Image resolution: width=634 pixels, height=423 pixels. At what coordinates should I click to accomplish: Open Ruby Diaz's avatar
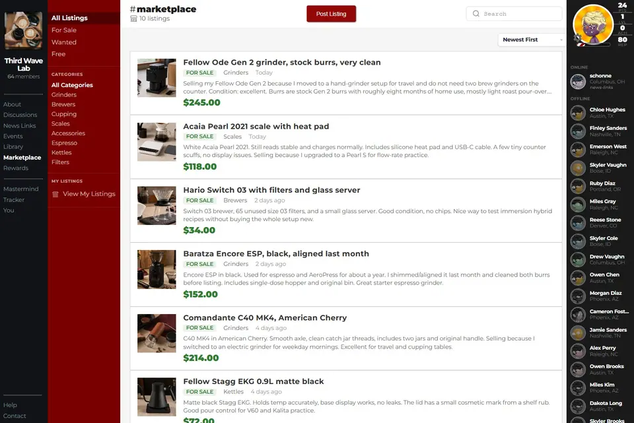click(x=578, y=186)
